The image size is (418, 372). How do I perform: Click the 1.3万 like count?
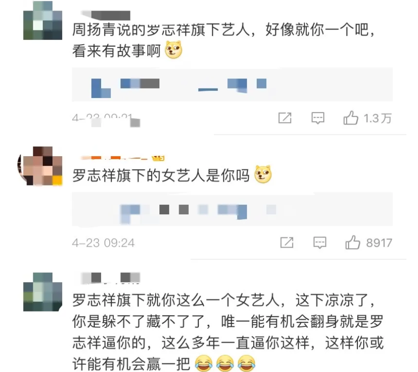(378, 118)
